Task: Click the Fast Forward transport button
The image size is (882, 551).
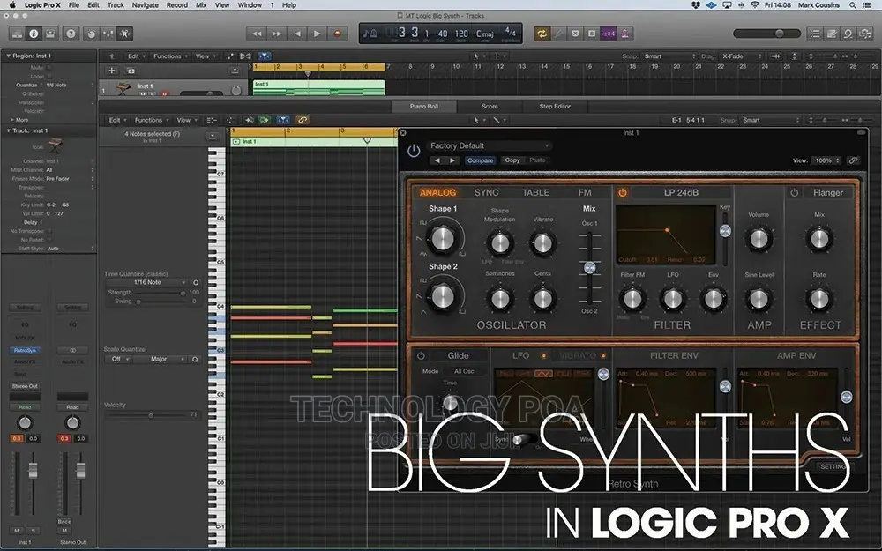Action: [x=277, y=34]
